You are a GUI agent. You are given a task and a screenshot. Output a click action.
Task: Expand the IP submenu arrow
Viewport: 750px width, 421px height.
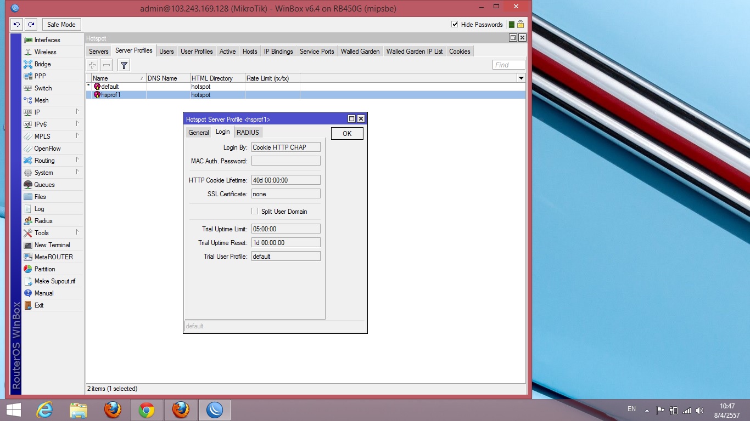[x=77, y=112]
